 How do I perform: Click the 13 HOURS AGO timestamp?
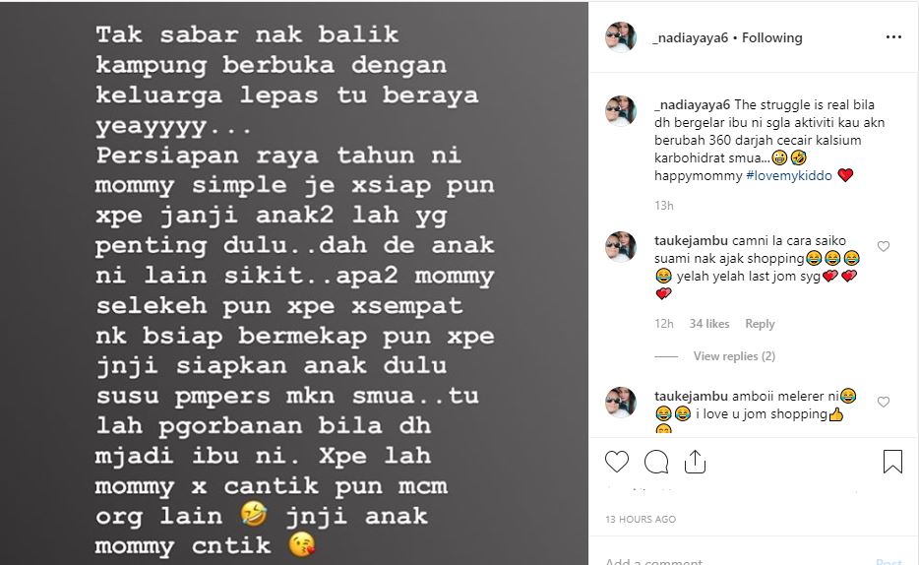[x=641, y=520]
